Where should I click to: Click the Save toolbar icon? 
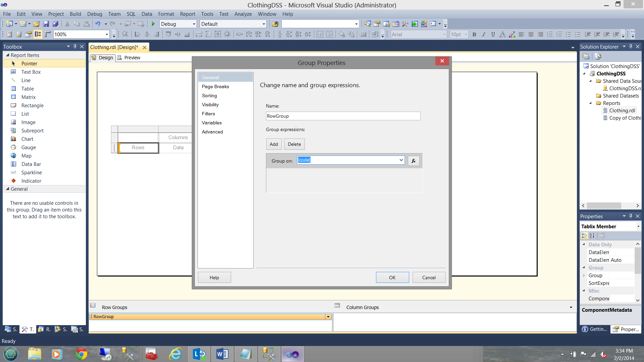click(x=46, y=24)
